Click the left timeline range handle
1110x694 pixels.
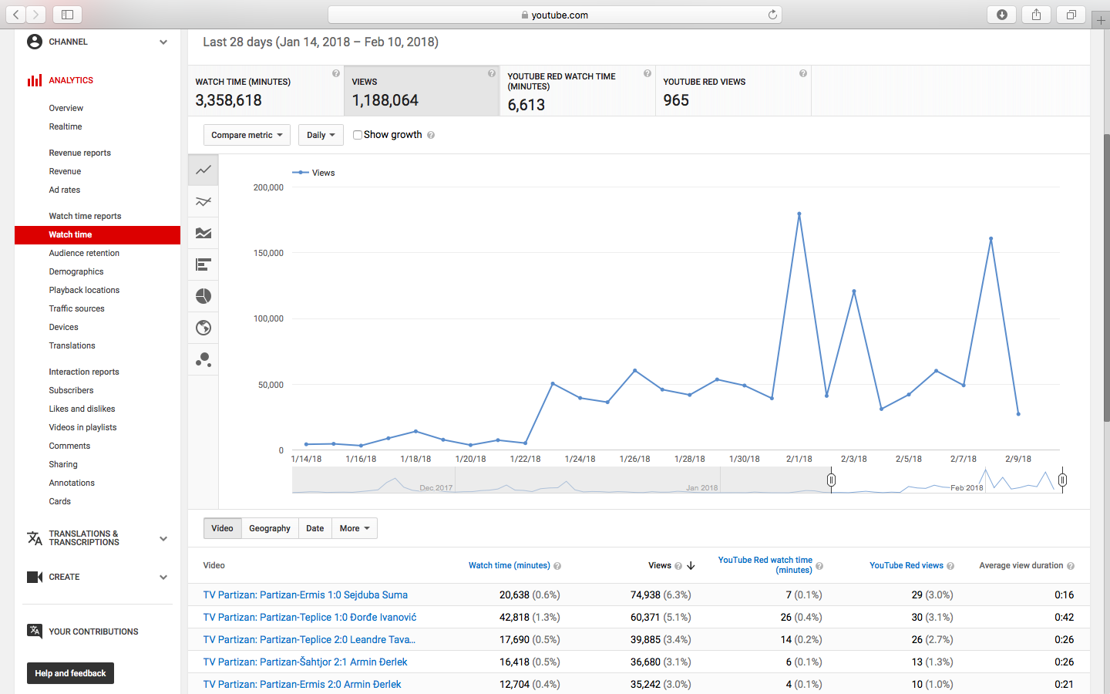(831, 480)
